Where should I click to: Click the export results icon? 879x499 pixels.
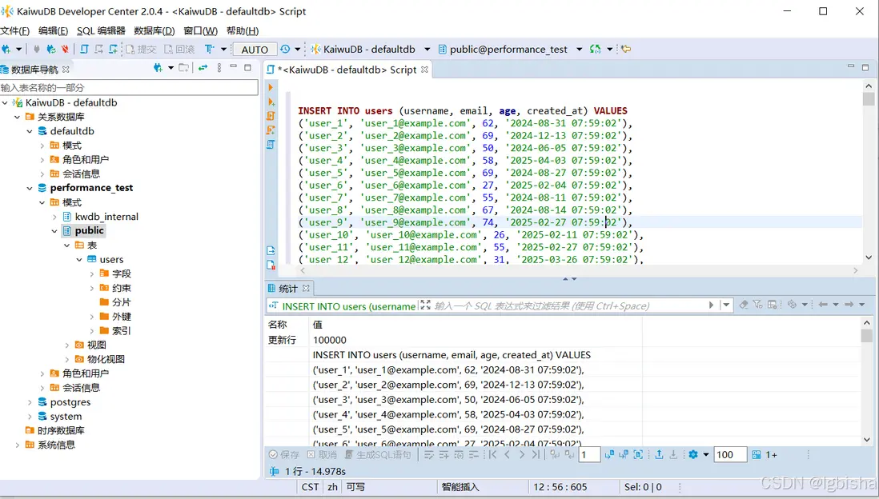point(659,454)
